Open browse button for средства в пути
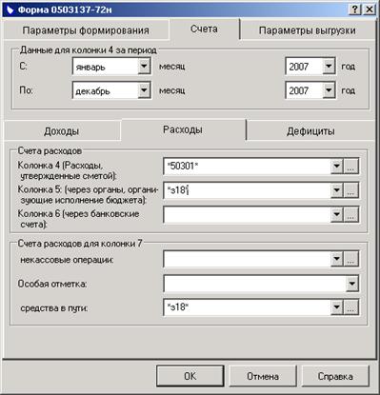Image resolution: width=380 pixels, height=395 pixels. pos(350,307)
